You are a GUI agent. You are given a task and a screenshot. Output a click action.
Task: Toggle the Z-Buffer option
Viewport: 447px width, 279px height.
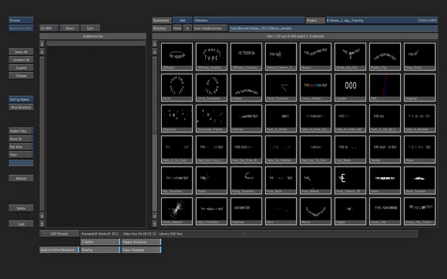(100, 242)
